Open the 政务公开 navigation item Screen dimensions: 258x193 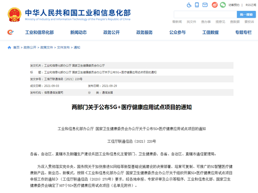pos(111,32)
